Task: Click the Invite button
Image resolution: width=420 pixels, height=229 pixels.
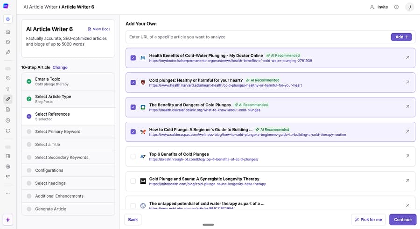Action: (x=379, y=7)
